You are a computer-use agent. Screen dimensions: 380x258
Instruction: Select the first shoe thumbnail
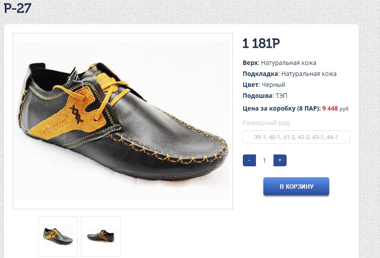[58, 236]
